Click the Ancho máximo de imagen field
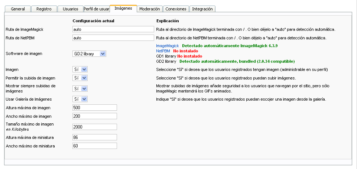This screenshot has width=357, height=169. pyautogui.click(x=95, y=116)
